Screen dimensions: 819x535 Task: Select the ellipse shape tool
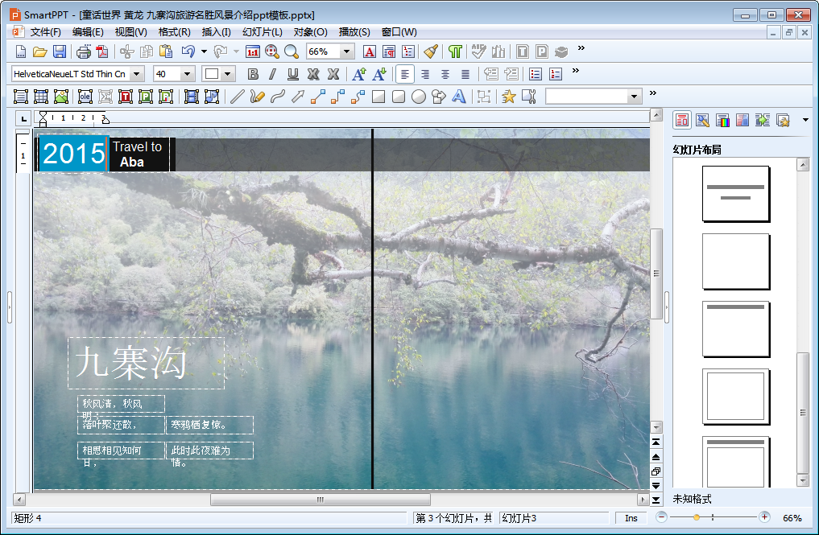pos(419,97)
